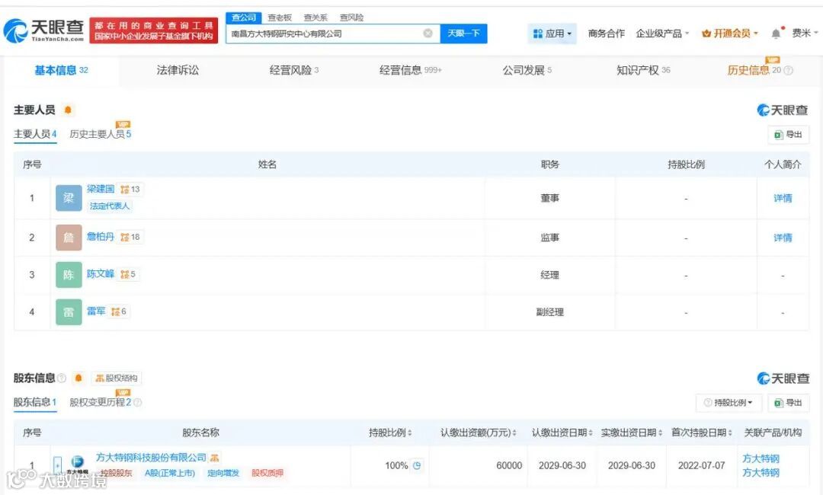Click the help icon beside 股东信息
Image resolution: width=823 pixels, height=495 pixels.
(x=62, y=378)
